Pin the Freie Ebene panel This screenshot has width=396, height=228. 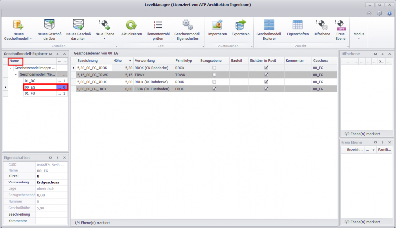pyautogui.click(x=382, y=142)
